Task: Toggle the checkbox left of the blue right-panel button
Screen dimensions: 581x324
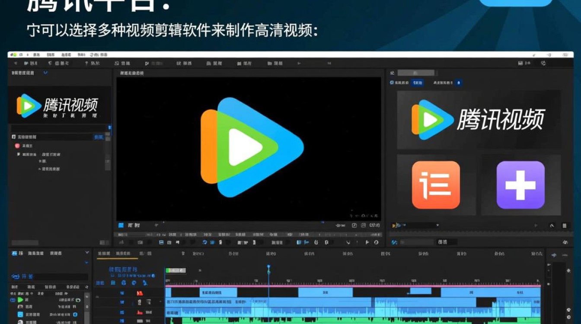Action: point(392,83)
